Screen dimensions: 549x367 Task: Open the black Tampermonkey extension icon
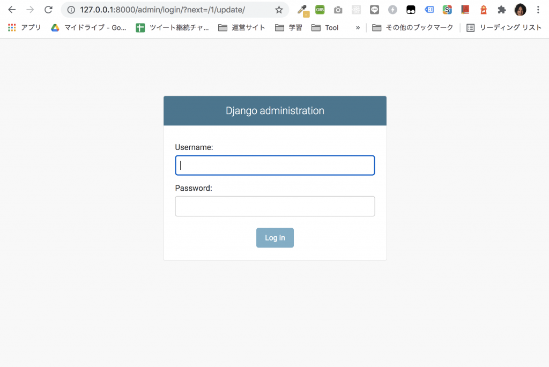[x=411, y=10]
